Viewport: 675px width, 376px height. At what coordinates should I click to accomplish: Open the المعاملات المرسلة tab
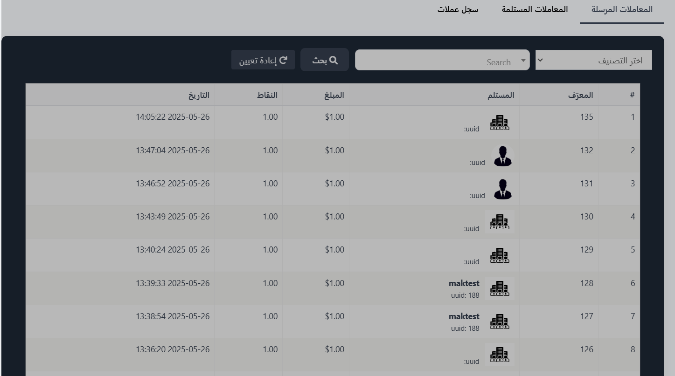click(x=622, y=9)
